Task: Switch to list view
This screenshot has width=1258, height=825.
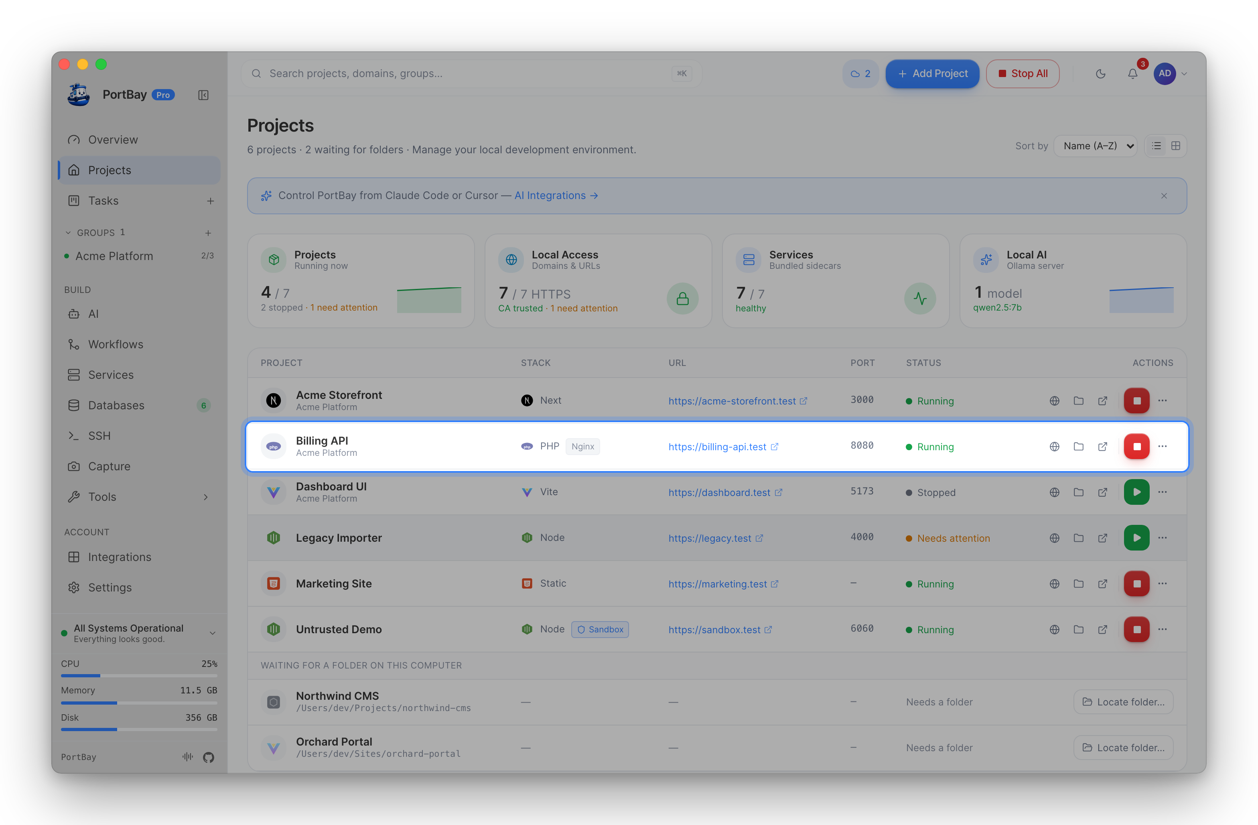Action: pos(1157,146)
